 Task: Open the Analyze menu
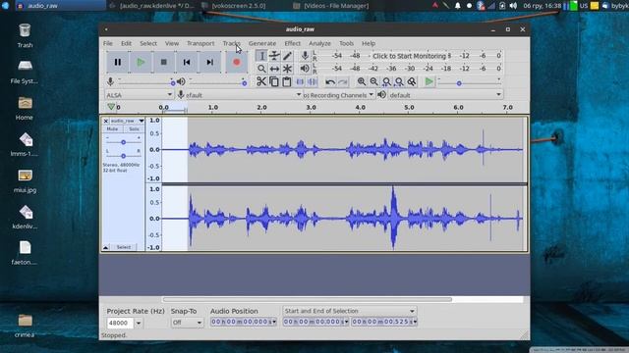pyautogui.click(x=319, y=43)
